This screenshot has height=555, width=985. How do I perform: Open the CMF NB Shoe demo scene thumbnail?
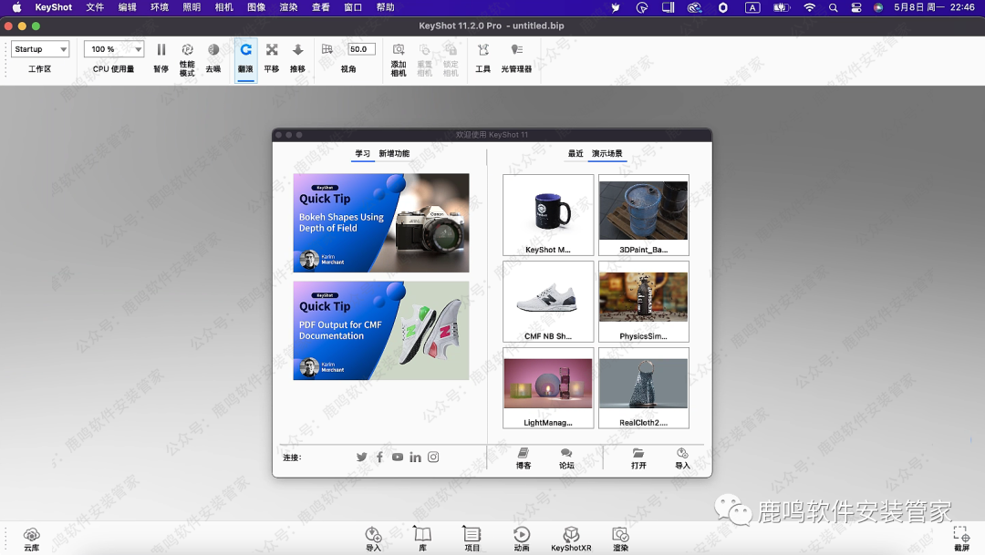[548, 303]
